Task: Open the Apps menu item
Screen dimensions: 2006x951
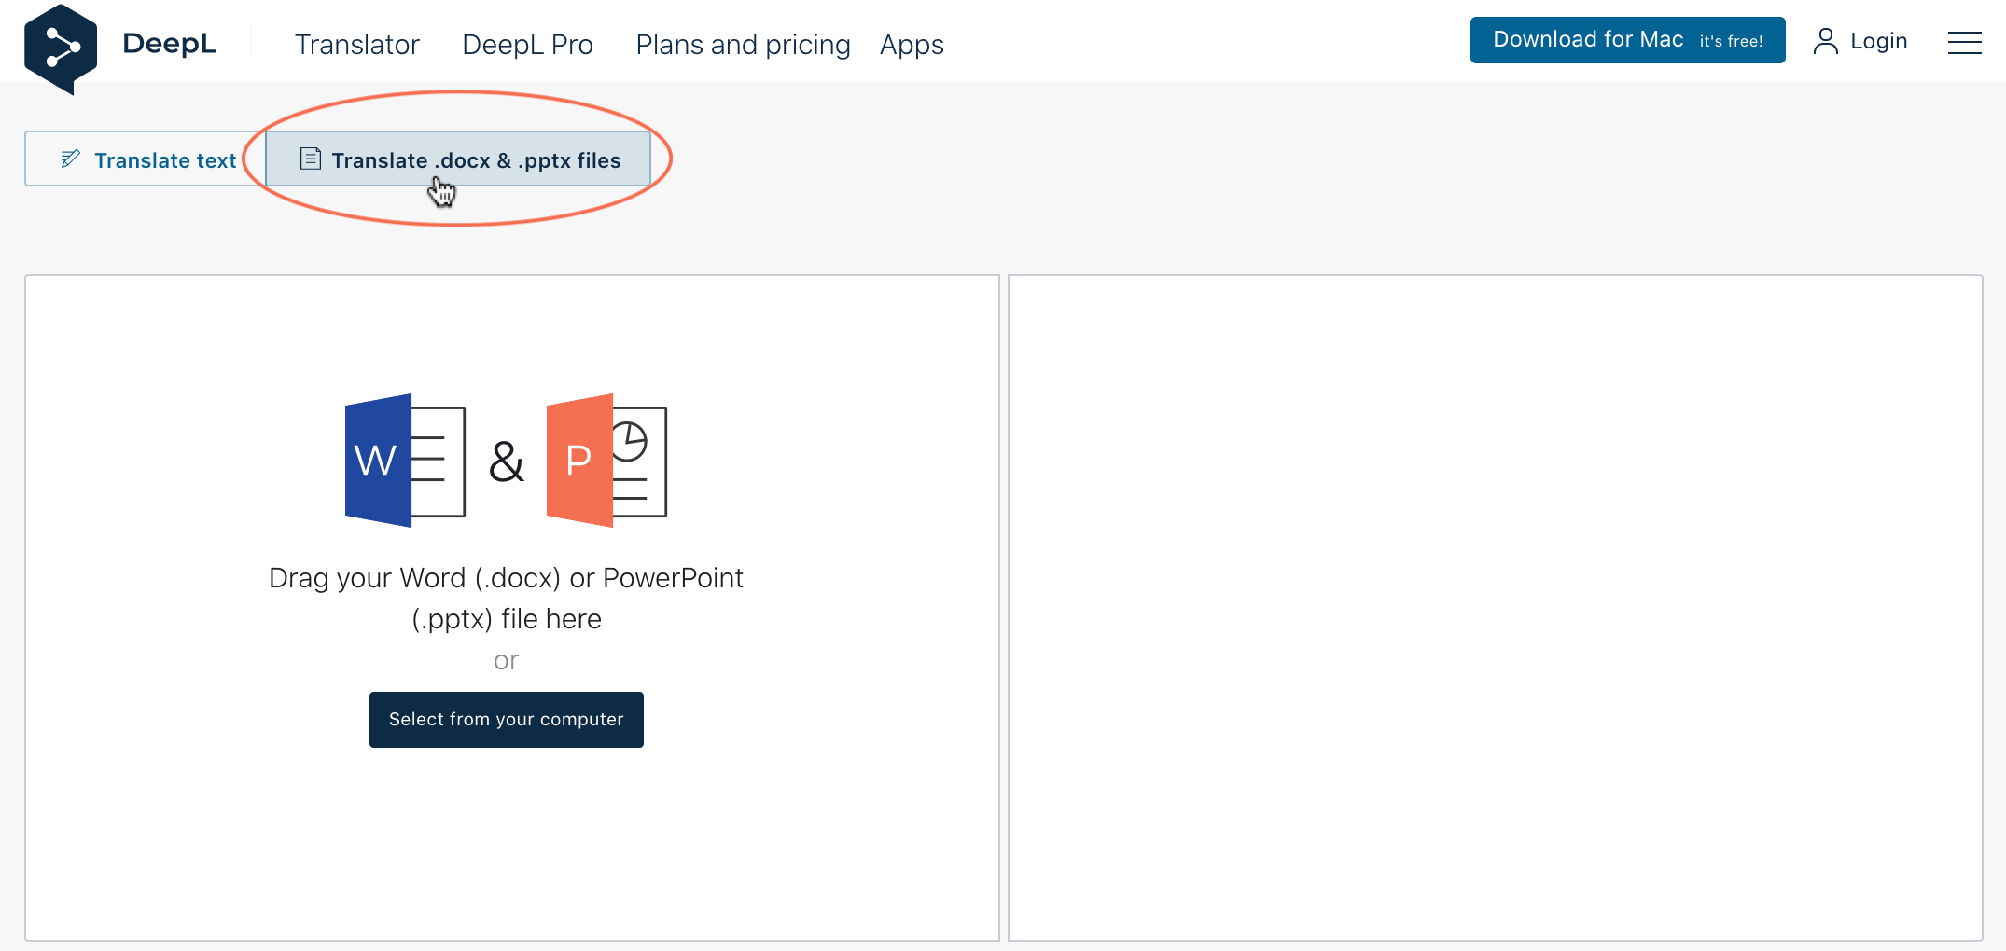Action: coord(912,45)
